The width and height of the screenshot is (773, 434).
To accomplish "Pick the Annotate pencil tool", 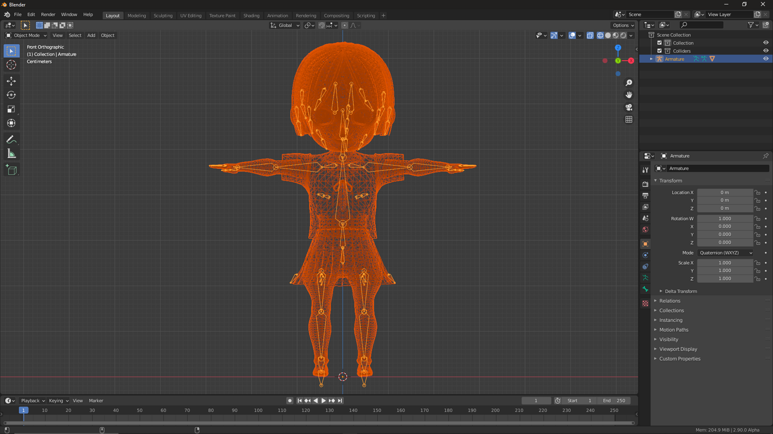I will 11,140.
